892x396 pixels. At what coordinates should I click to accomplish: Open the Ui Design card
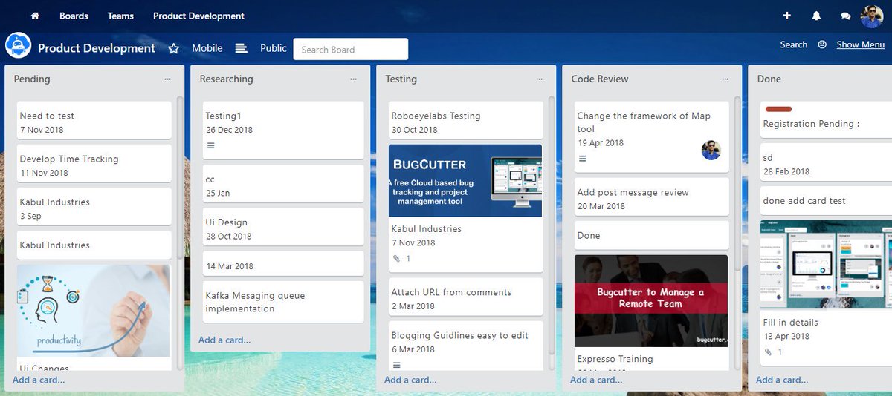[x=283, y=227]
